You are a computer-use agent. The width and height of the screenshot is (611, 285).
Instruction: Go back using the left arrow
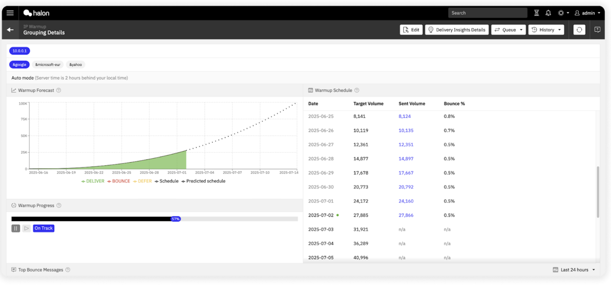click(10, 30)
